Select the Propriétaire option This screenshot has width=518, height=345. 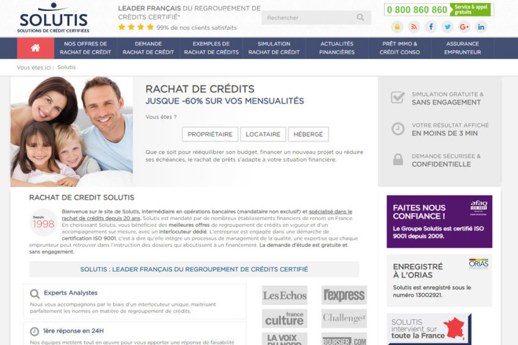tap(210, 135)
